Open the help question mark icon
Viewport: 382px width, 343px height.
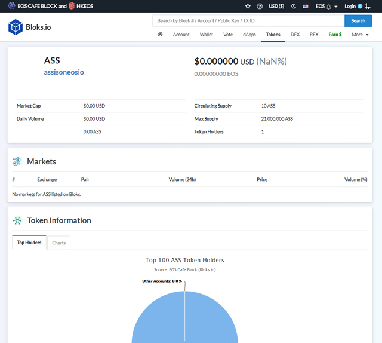tap(260, 6)
